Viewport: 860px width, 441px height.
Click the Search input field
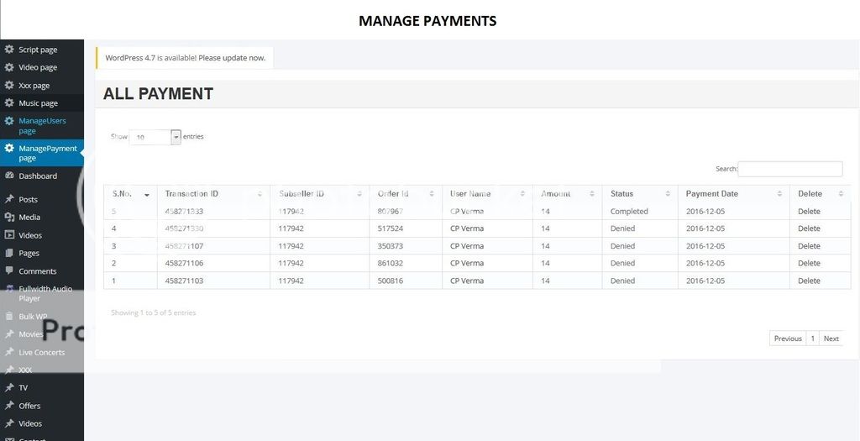tap(789, 169)
